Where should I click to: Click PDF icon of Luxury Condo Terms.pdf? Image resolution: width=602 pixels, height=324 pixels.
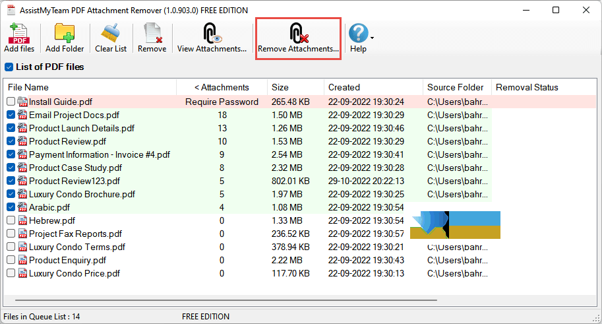tap(22, 247)
